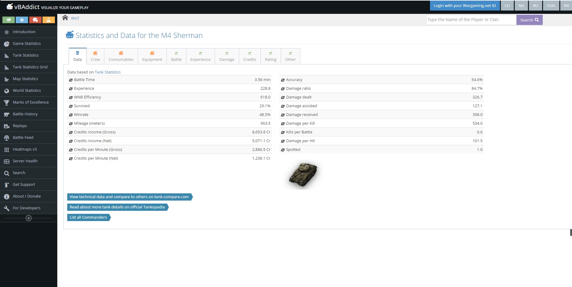Screen dimensions: 572x287
Task: Click Login with your Wargaming.net ID
Action: pyautogui.click(x=464, y=6)
